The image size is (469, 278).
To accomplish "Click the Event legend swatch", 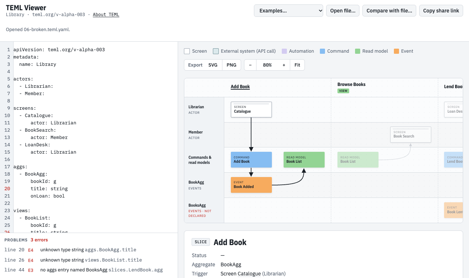I will pos(396,51).
